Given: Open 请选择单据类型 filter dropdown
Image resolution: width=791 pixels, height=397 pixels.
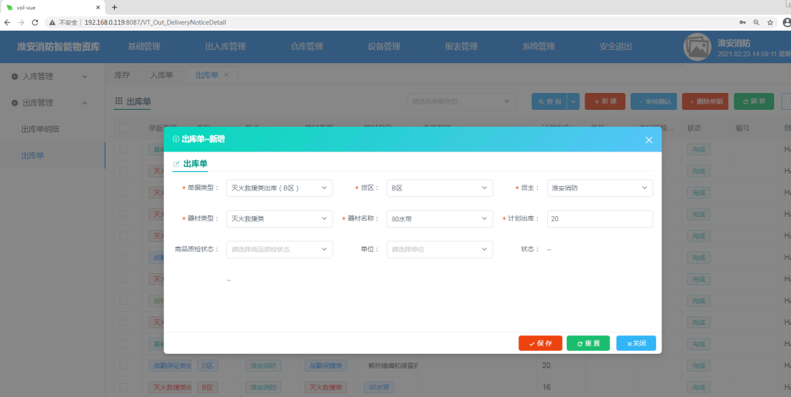Looking at the screenshot, I should [461, 101].
